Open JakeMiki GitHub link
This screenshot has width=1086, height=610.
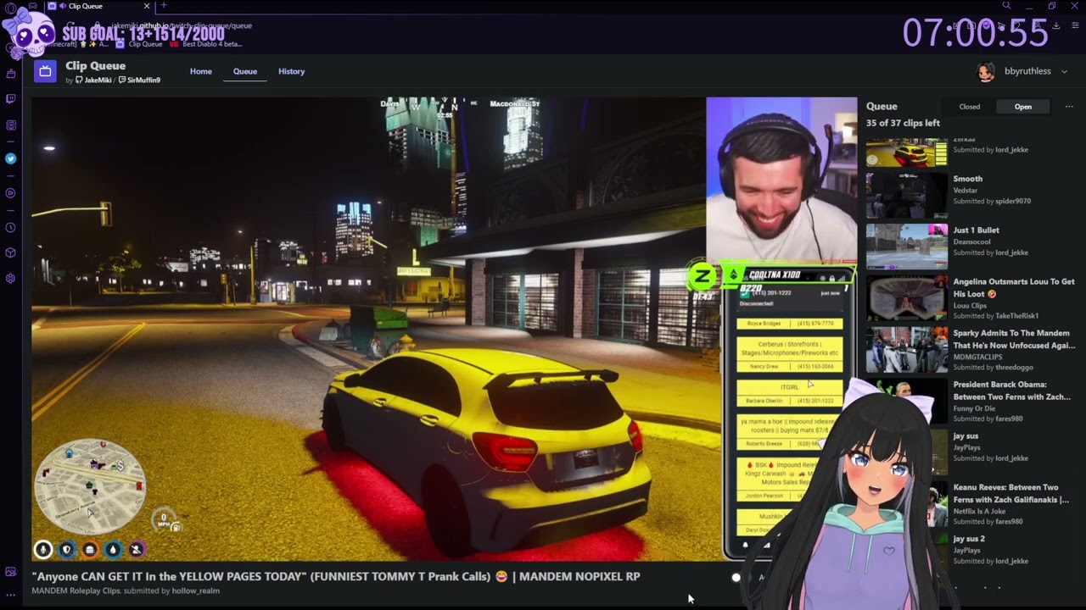pos(93,80)
